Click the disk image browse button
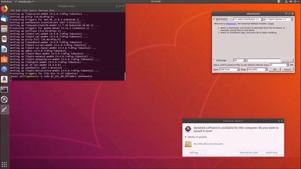 click(287, 61)
